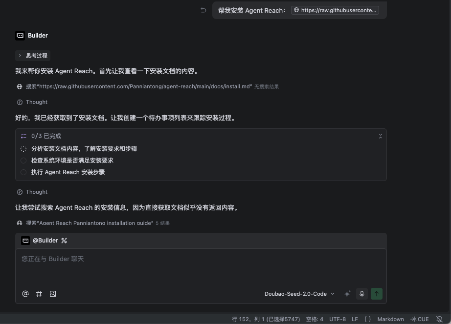451x324 pixels.
Task: Toggle the 检查系统环境是否满足安装要求 todo circle
Action: [x=23, y=161]
